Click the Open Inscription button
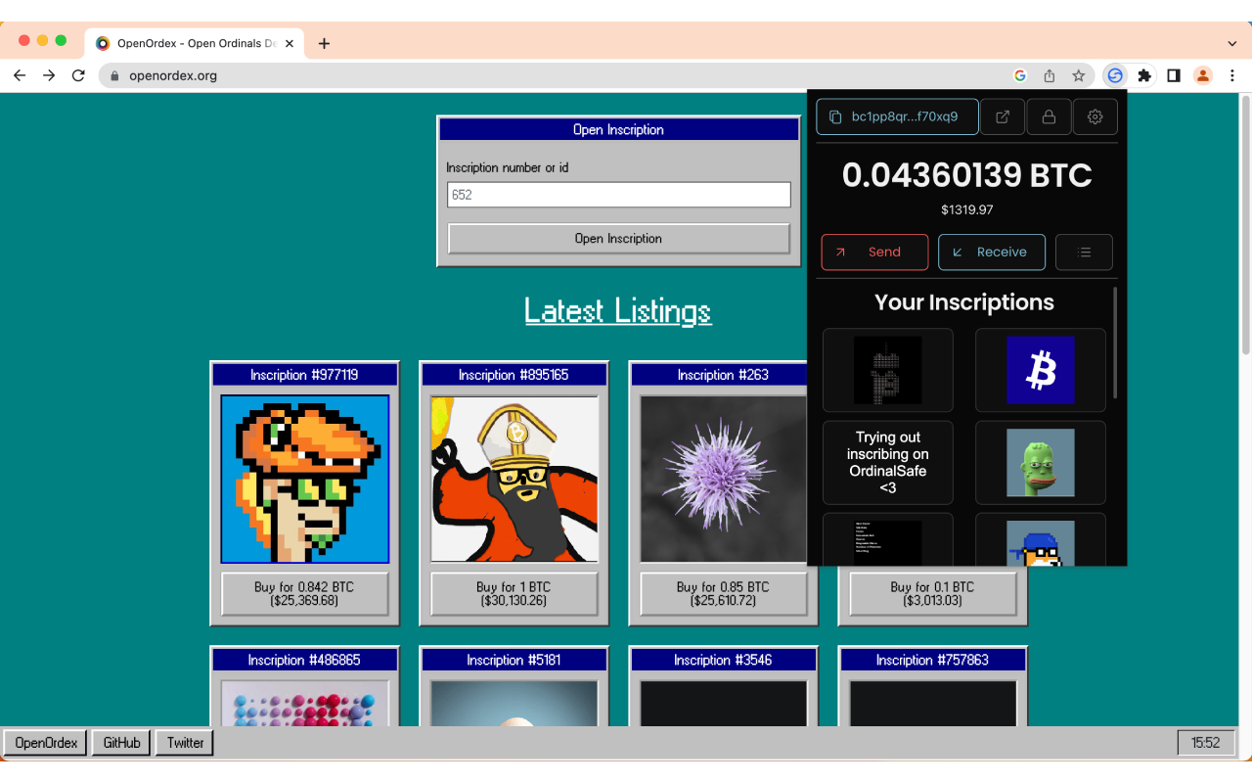This screenshot has width=1252, height=783. (618, 239)
